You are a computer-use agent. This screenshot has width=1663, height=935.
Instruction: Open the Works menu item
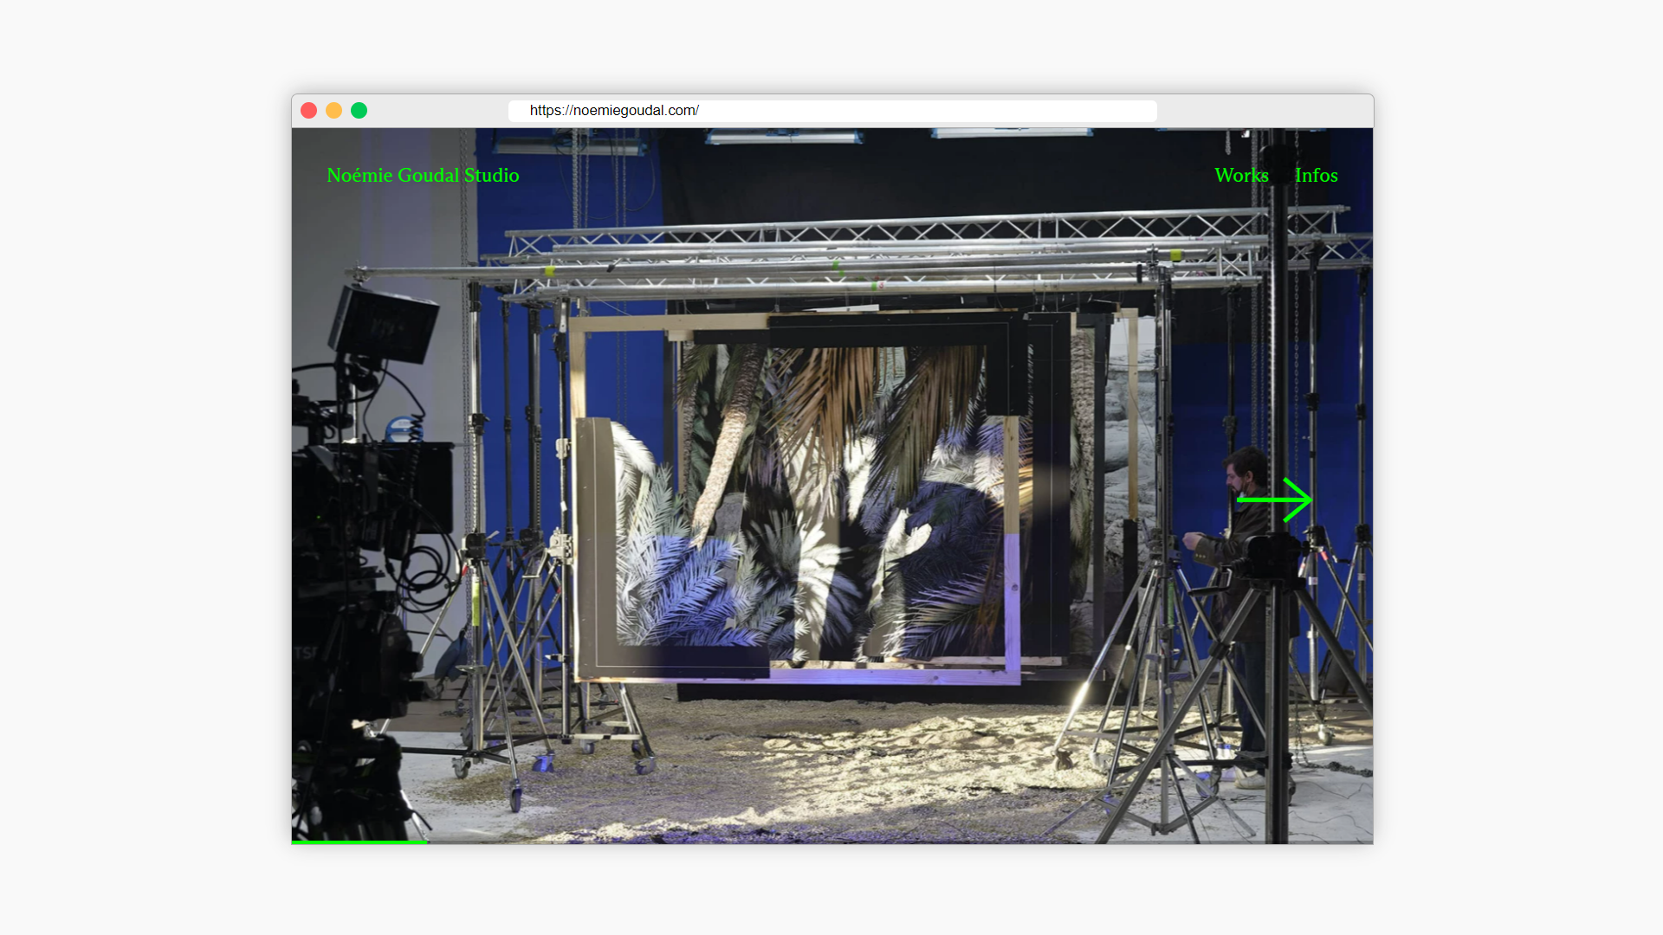1241,175
